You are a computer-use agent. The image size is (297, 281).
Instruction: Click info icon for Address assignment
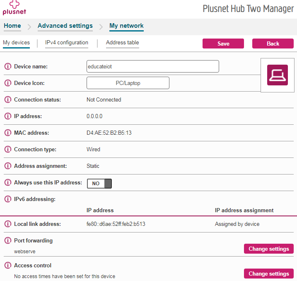click(x=7, y=166)
